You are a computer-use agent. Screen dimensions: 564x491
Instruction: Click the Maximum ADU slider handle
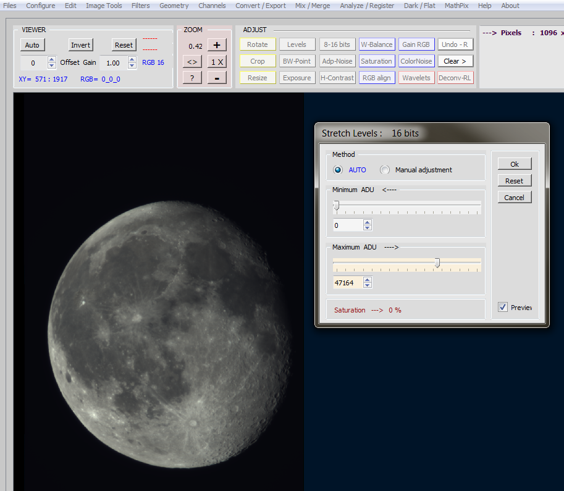click(437, 263)
